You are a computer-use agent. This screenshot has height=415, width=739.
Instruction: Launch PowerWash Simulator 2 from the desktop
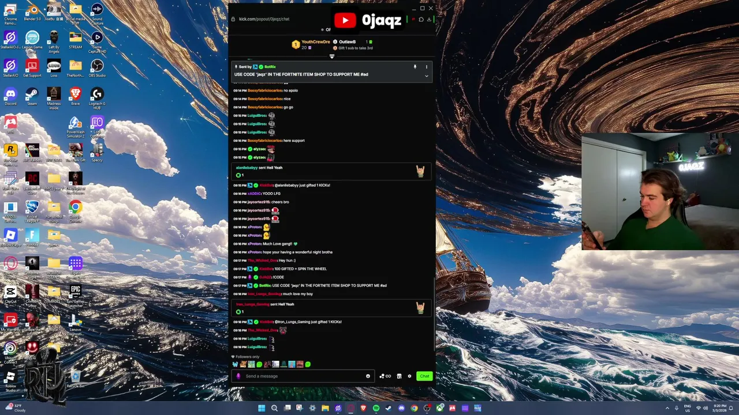(x=75, y=127)
